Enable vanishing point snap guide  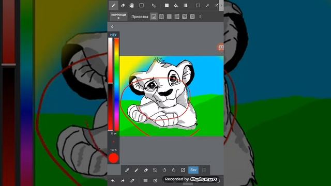177,17
